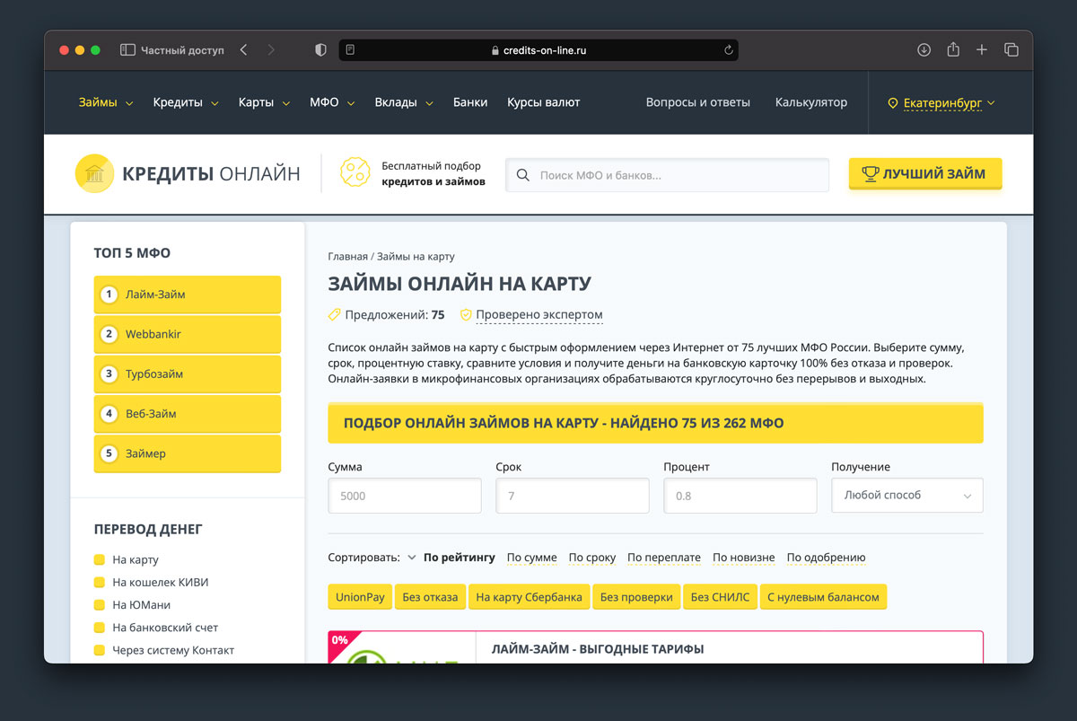Open the Калькулятор page

click(x=811, y=102)
